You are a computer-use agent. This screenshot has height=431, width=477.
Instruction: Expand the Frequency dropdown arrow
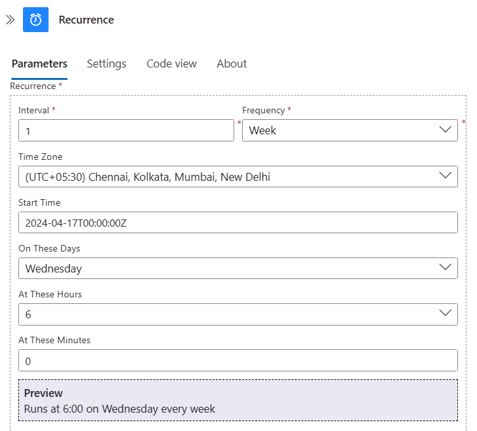[445, 130]
